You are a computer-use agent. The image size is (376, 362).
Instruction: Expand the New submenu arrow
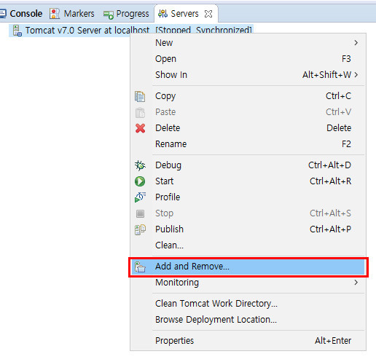point(356,43)
